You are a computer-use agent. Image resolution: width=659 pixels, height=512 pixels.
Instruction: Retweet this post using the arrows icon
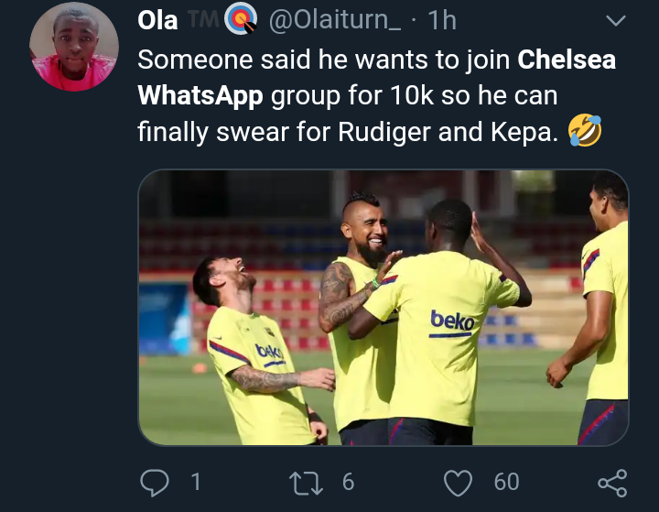coord(303,481)
